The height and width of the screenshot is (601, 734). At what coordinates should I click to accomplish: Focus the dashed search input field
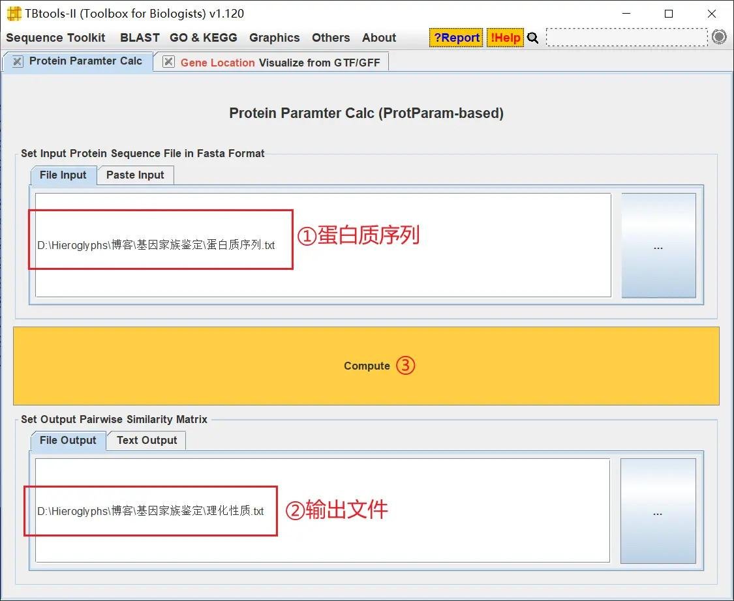(627, 37)
